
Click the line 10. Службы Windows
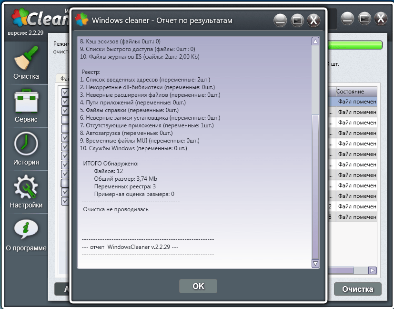pyautogui.click(x=133, y=148)
